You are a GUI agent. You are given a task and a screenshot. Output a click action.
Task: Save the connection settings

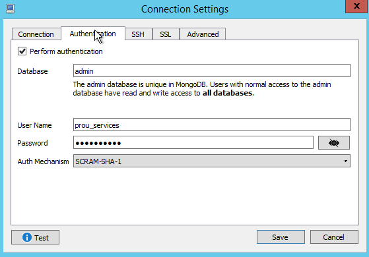point(281,237)
